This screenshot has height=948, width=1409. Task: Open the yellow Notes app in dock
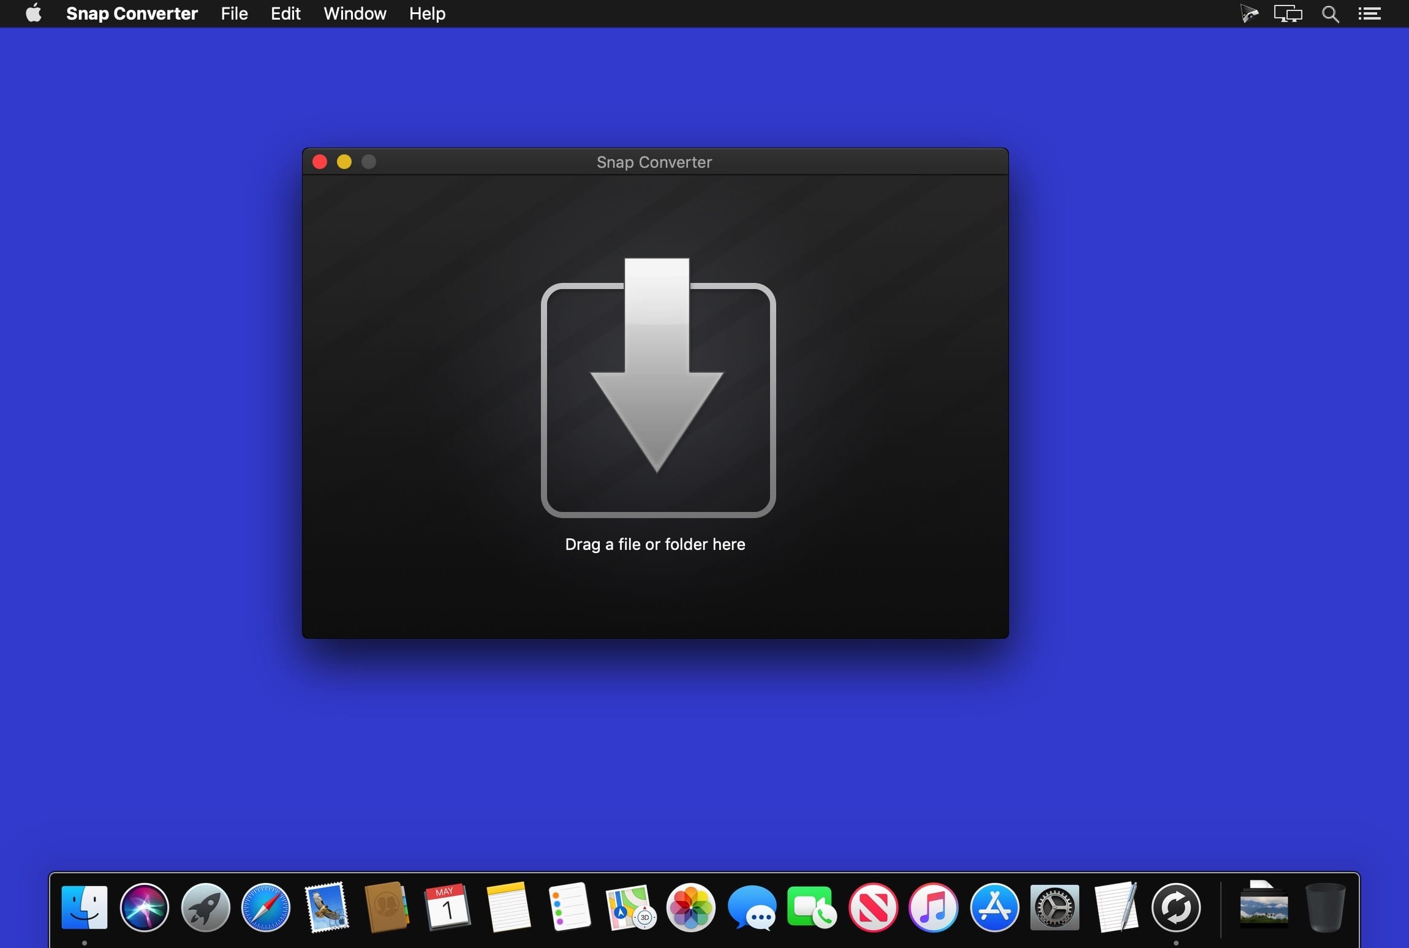[508, 908]
